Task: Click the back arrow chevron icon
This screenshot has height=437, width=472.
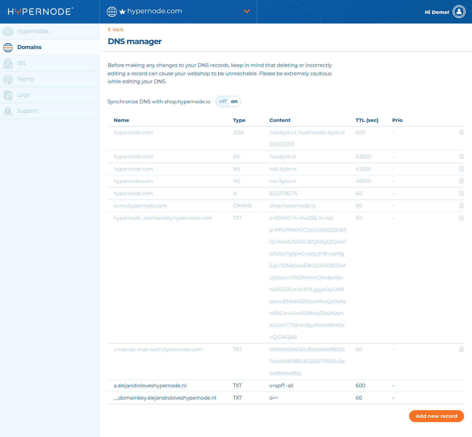Action: pyautogui.click(x=109, y=29)
